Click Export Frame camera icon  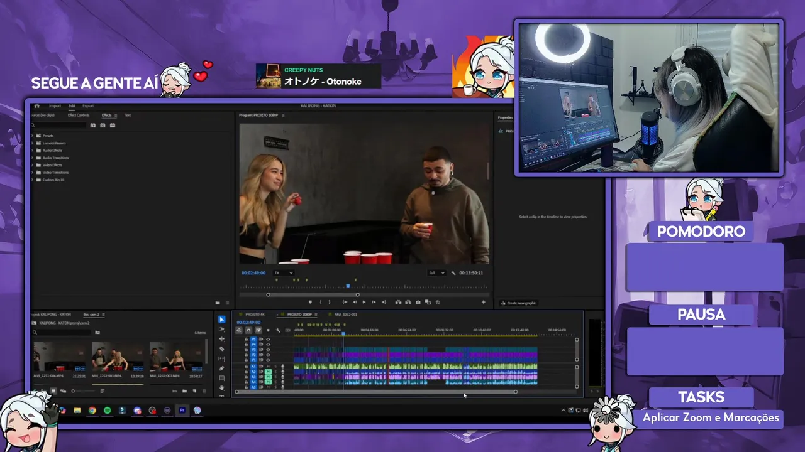coord(418,302)
